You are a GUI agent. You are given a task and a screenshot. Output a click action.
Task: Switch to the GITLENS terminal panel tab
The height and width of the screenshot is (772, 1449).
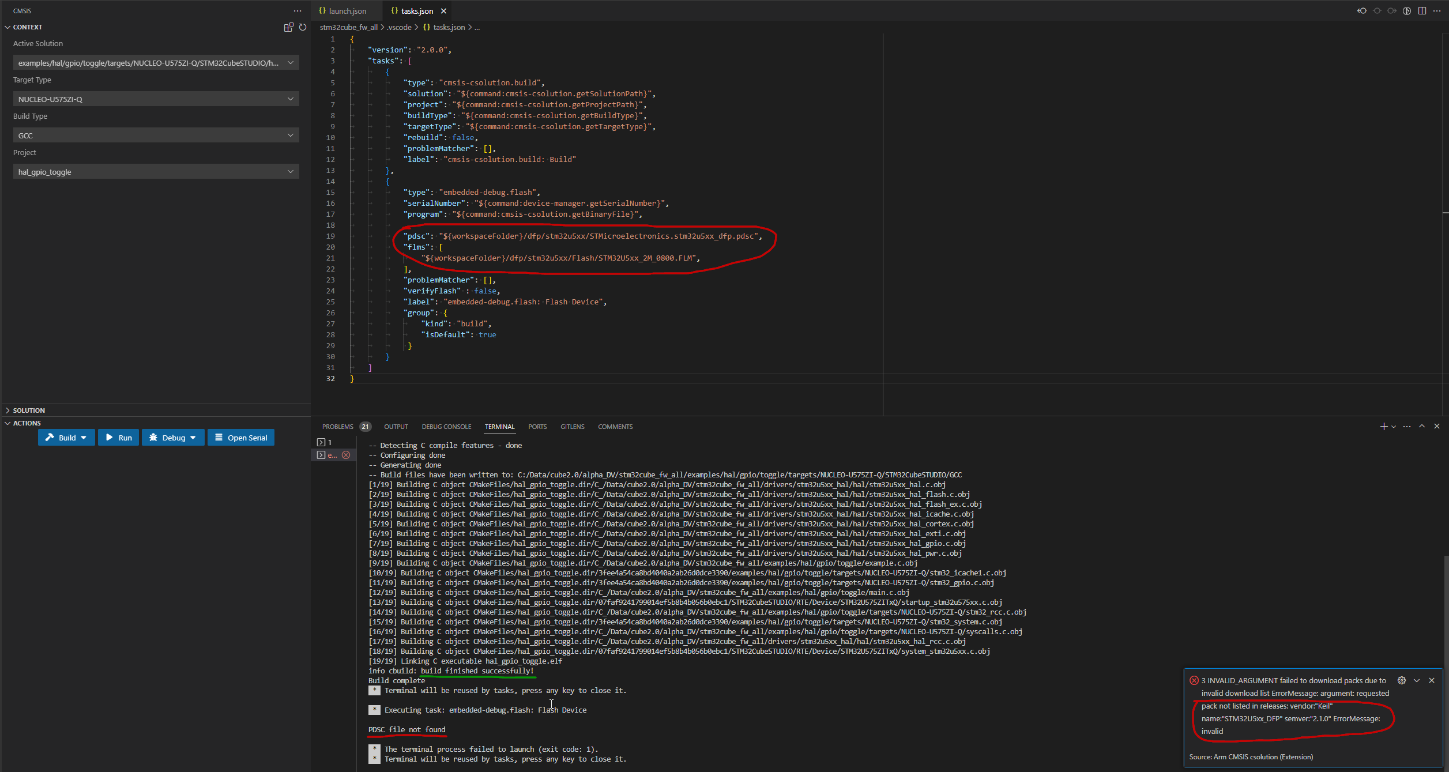point(572,426)
